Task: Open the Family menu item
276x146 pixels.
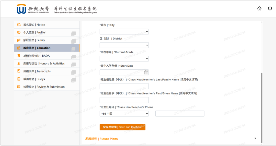Action: click(47, 40)
